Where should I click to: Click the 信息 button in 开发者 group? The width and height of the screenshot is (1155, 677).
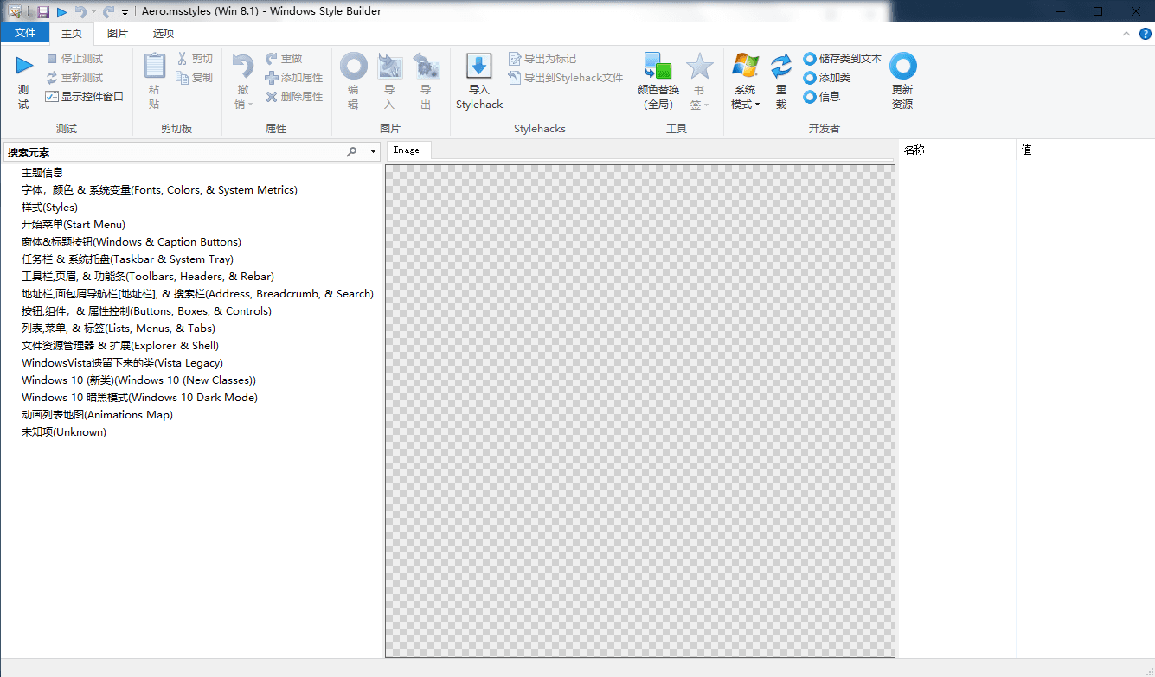[x=822, y=97]
